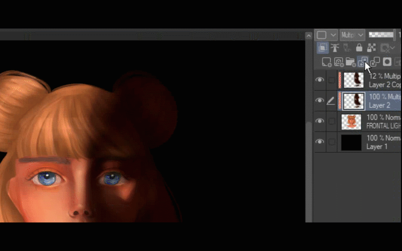The image size is (402, 251).
Task: Open the Multiply blending mode dropdown
Action: pos(352,35)
